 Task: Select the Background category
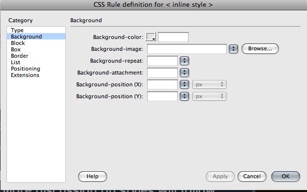pos(36,37)
